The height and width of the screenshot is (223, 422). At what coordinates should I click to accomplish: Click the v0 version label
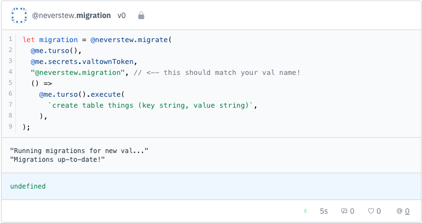(122, 16)
